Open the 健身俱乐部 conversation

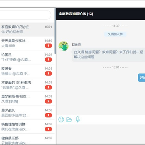click(x=27, y=139)
